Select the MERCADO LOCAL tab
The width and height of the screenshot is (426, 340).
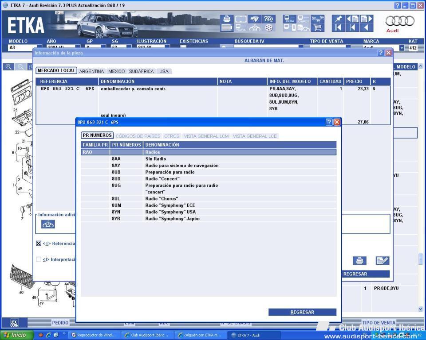click(56, 70)
